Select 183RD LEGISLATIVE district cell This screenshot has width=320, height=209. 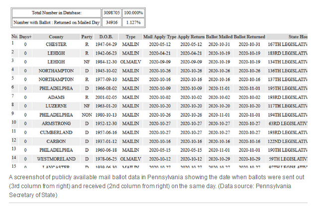click(x=287, y=53)
